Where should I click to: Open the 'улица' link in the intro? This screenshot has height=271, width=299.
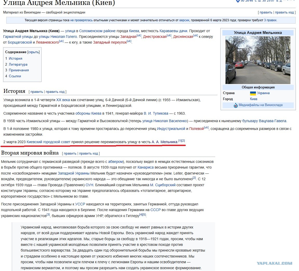pos(70,31)
